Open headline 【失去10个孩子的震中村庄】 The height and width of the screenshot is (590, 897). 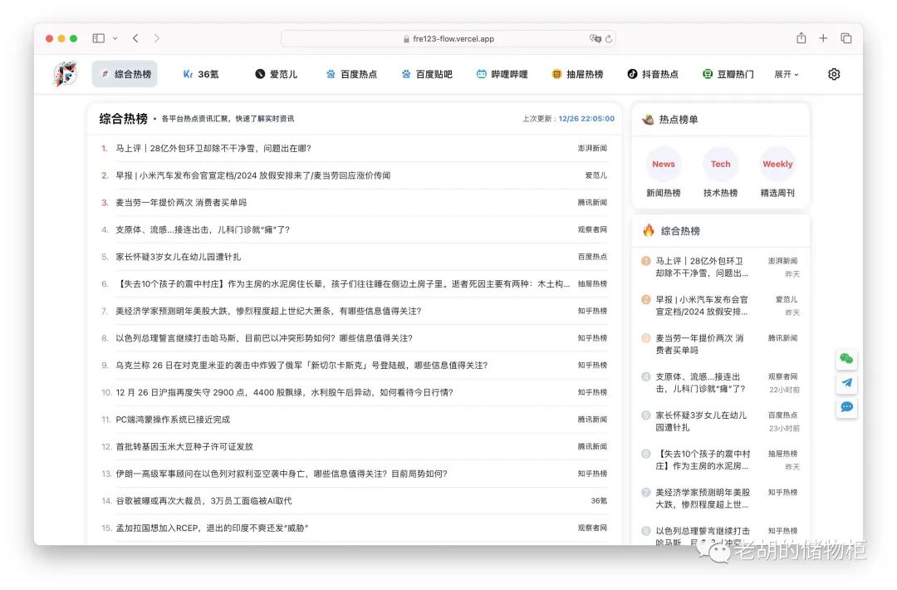click(x=343, y=284)
